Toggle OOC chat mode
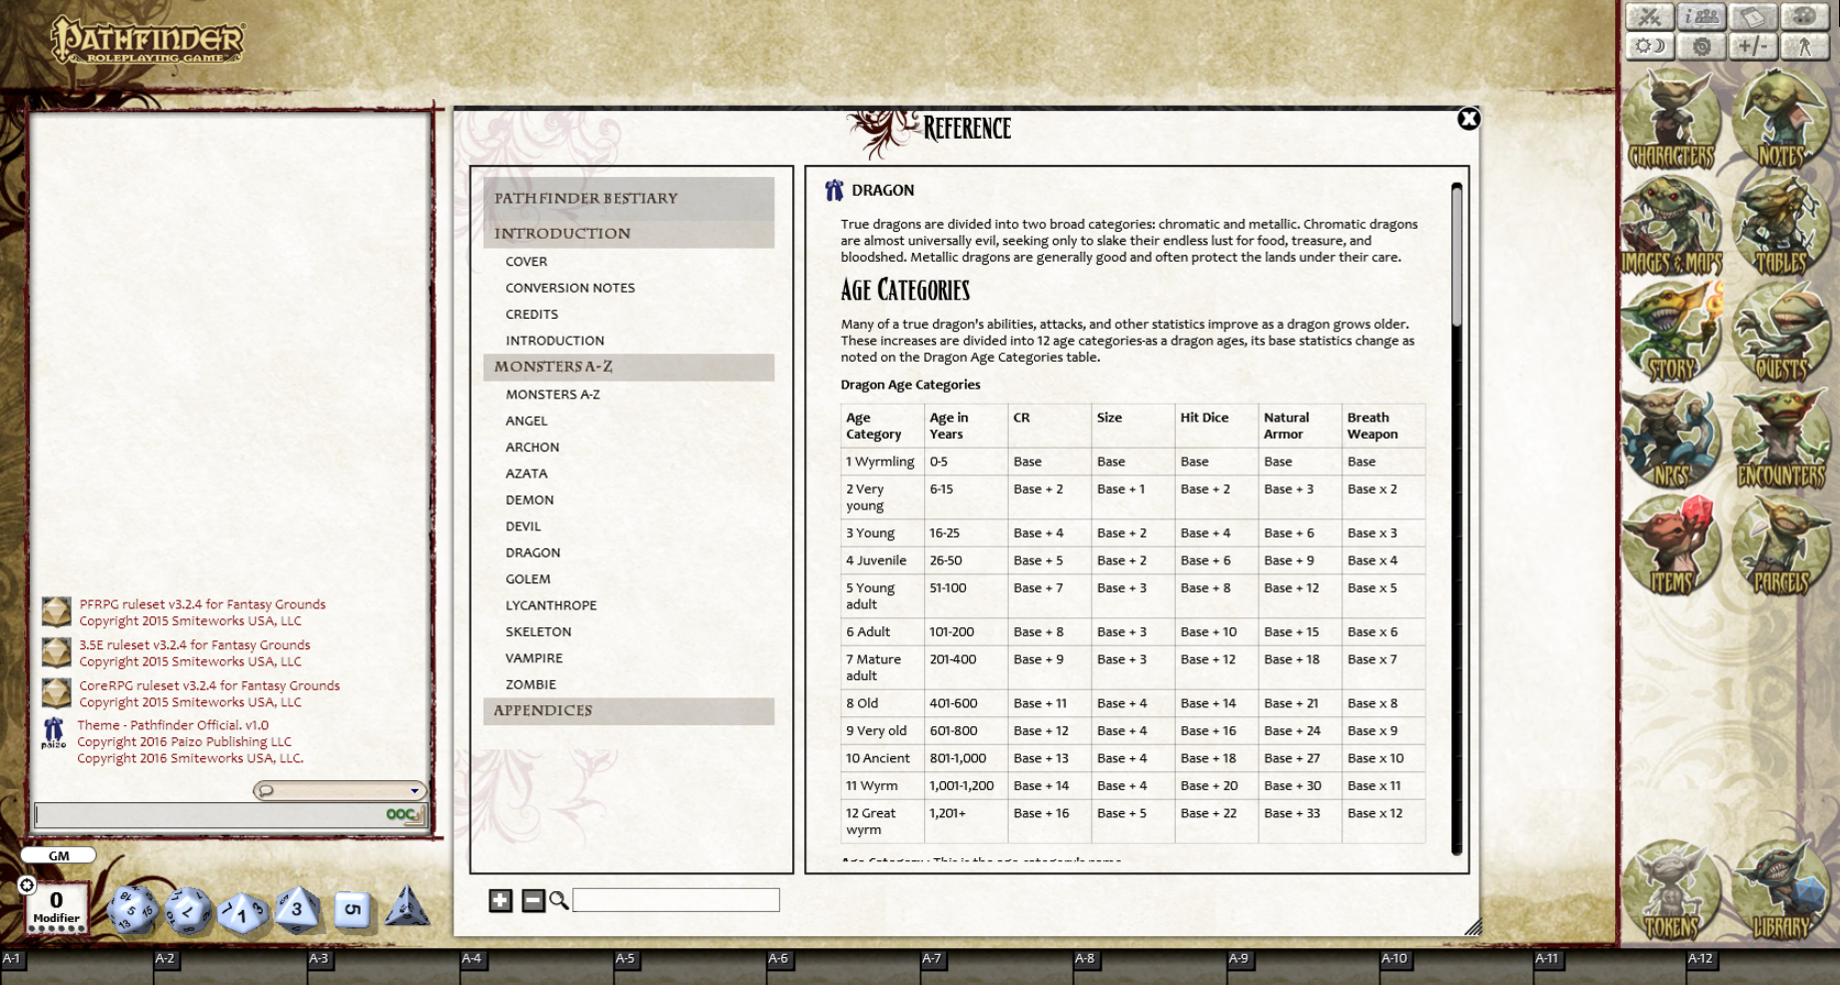Image resolution: width=1840 pixels, height=985 pixels. pos(401,815)
